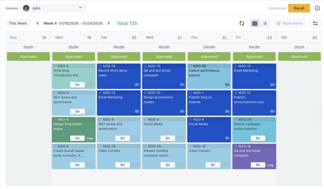
Task: Click the 8h hours field on the M2O-6 card
Action: pos(78,138)
